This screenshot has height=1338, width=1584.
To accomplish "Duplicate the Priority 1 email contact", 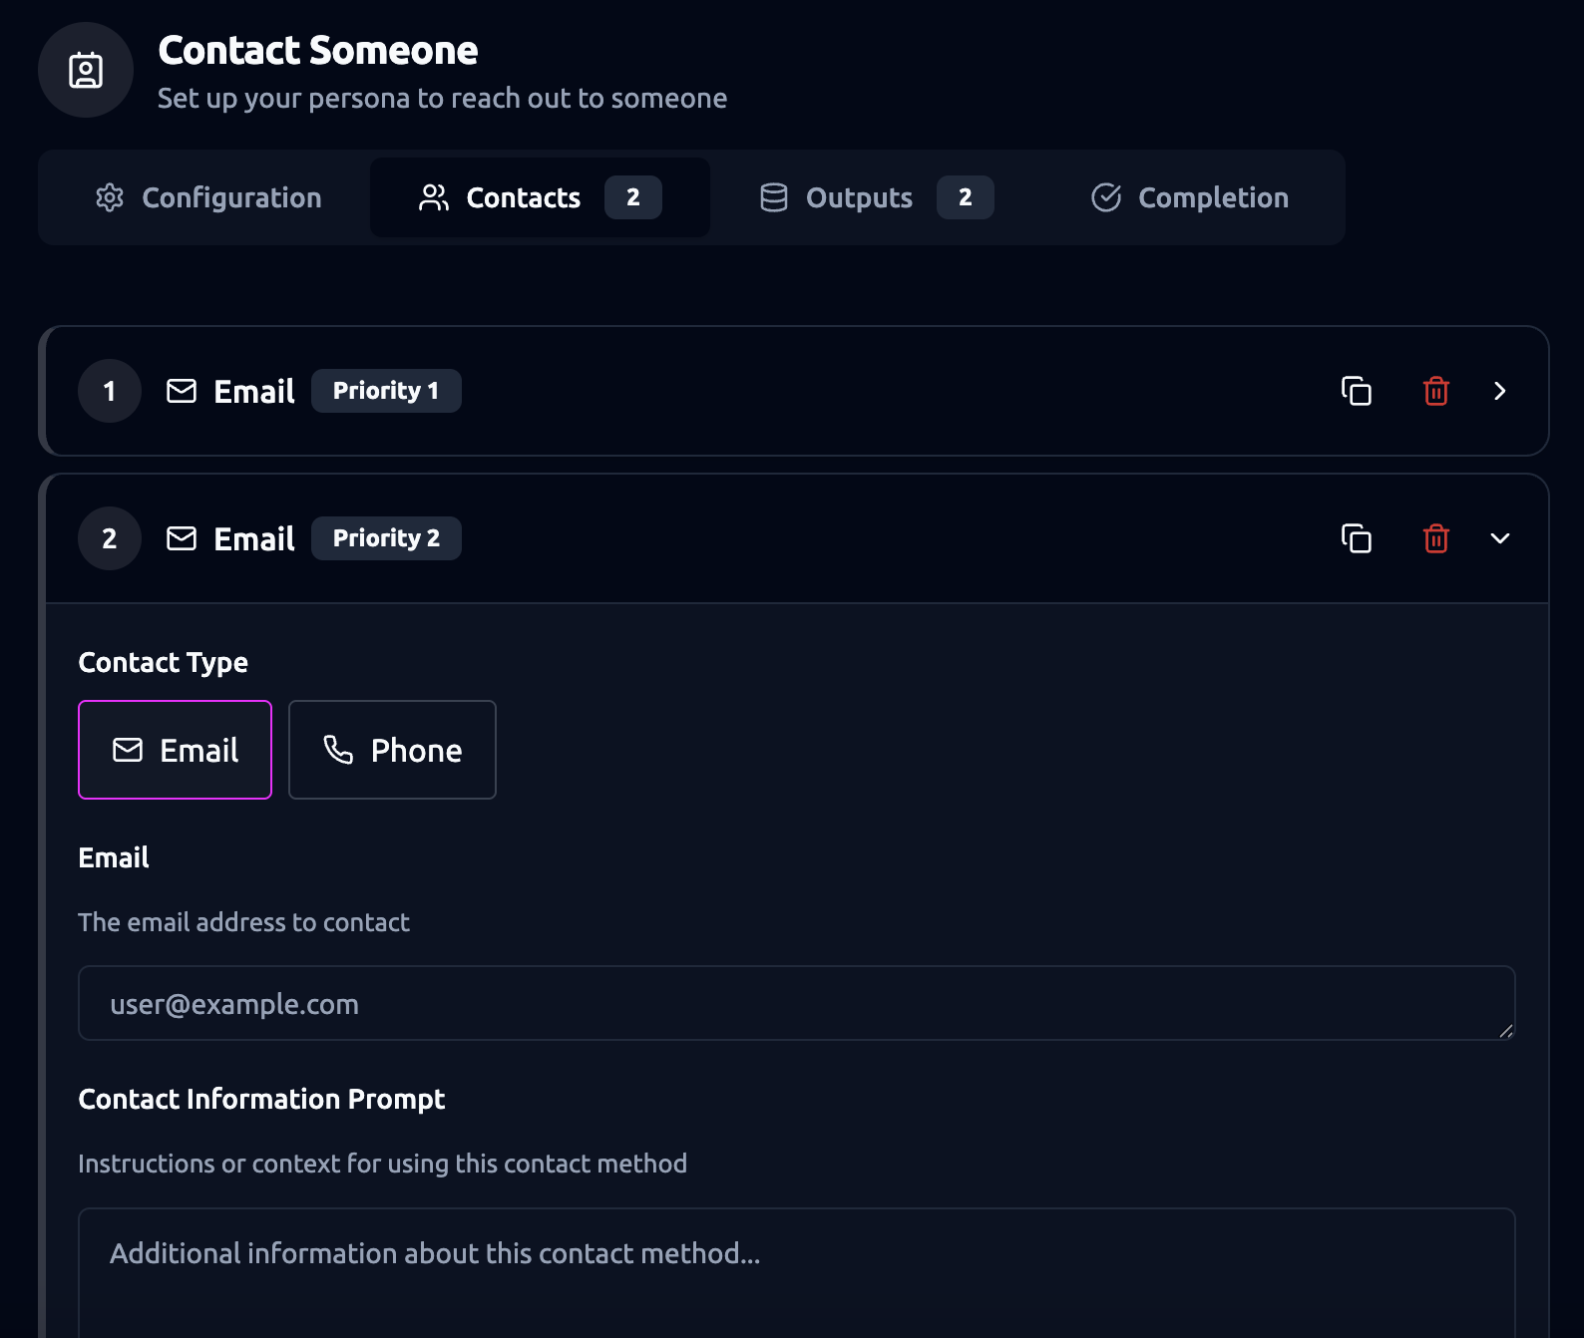I will 1357,391.
